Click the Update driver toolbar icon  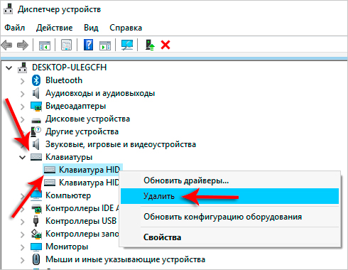(x=150, y=45)
